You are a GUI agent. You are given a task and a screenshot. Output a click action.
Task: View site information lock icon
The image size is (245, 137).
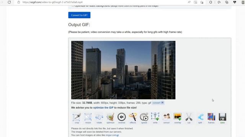click(19, 2)
